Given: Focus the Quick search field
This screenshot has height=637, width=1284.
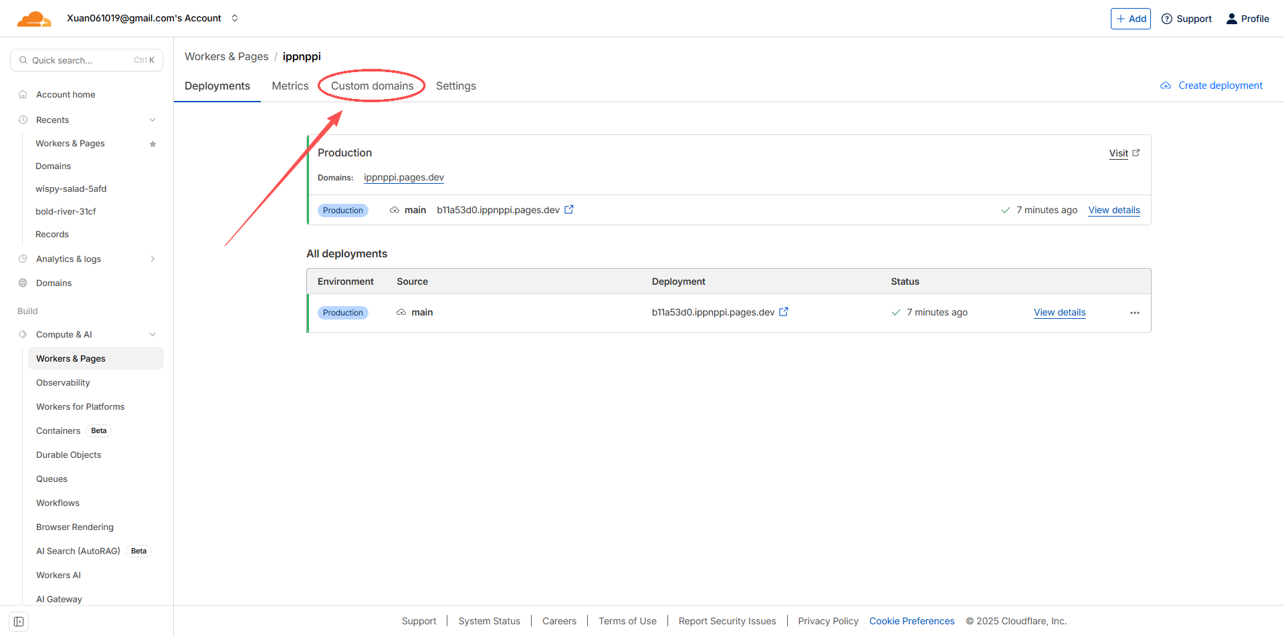Looking at the screenshot, I should pos(87,60).
